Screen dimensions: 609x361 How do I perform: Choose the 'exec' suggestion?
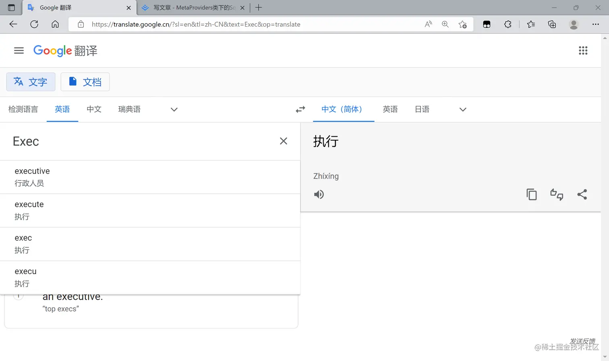(x=150, y=244)
